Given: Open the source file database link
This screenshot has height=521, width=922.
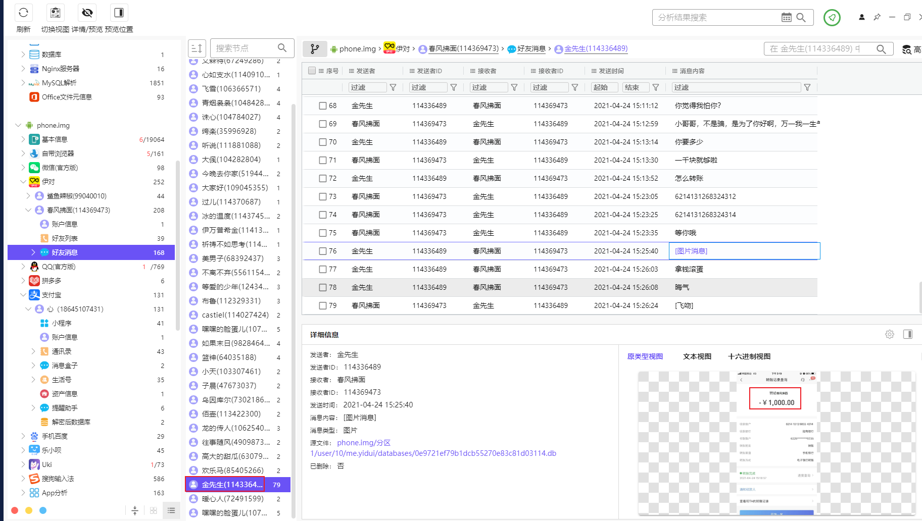Looking at the screenshot, I should click(x=433, y=453).
